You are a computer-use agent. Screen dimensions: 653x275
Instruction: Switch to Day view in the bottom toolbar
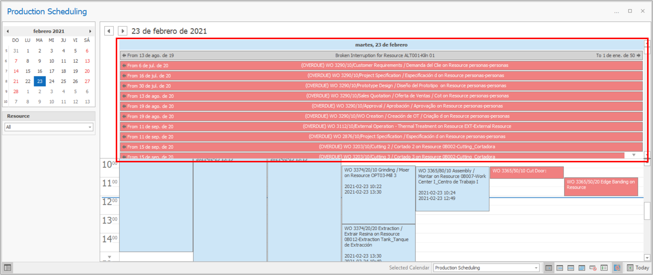(548, 268)
